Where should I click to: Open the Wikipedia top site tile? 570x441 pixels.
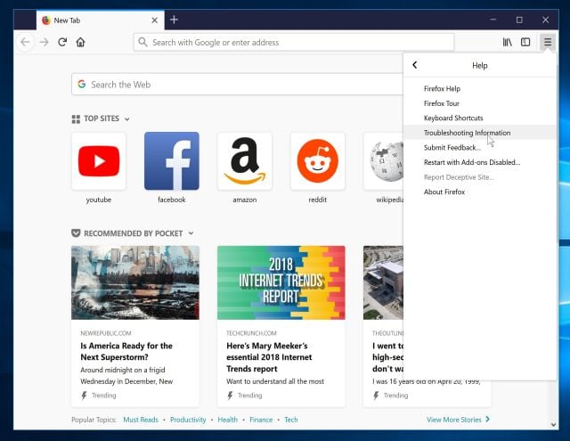[384, 161]
